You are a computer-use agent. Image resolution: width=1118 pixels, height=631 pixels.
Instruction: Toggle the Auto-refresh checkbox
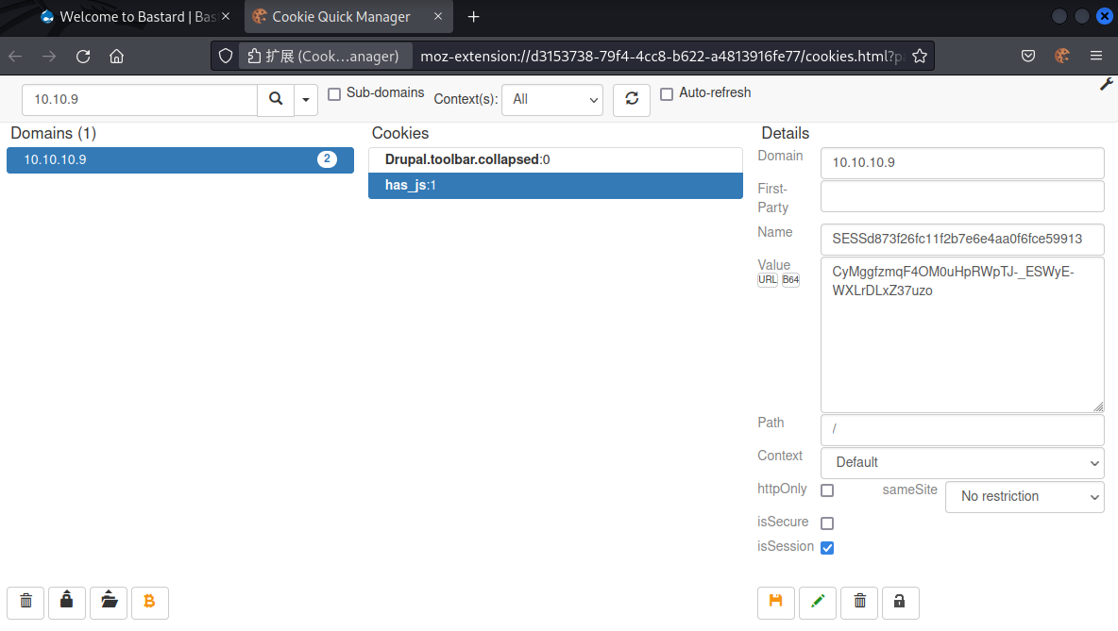667,93
